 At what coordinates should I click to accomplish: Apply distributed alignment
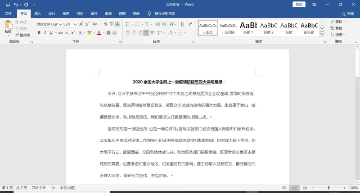pos(152,33)
